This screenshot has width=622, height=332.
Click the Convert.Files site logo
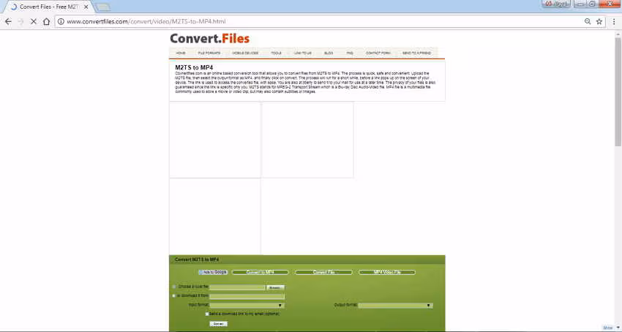click(209, 39)
